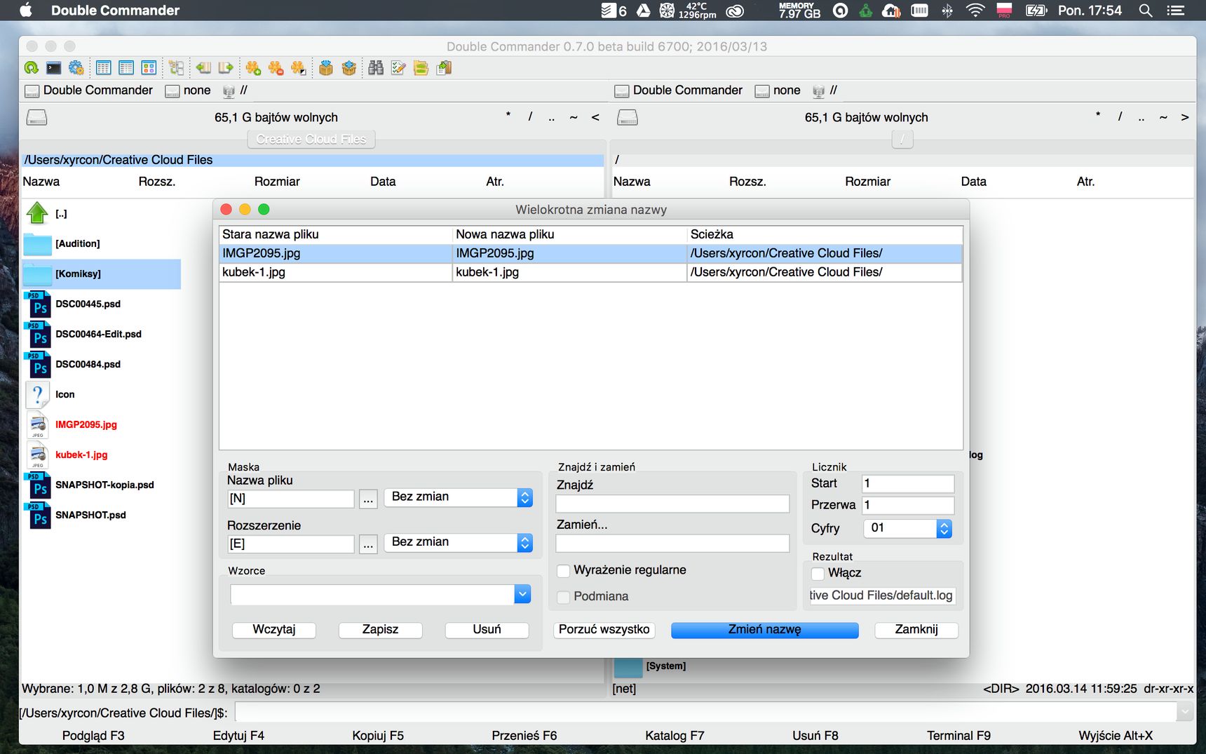Screen dimensions: 1206x754
Task: Open the multi-rename tool toolbar icon
Action: 398,68
